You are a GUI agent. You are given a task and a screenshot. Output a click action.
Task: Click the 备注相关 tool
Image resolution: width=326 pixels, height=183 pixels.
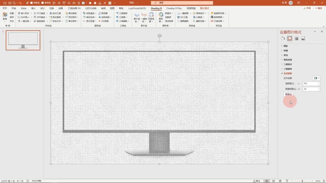point(72,21)
